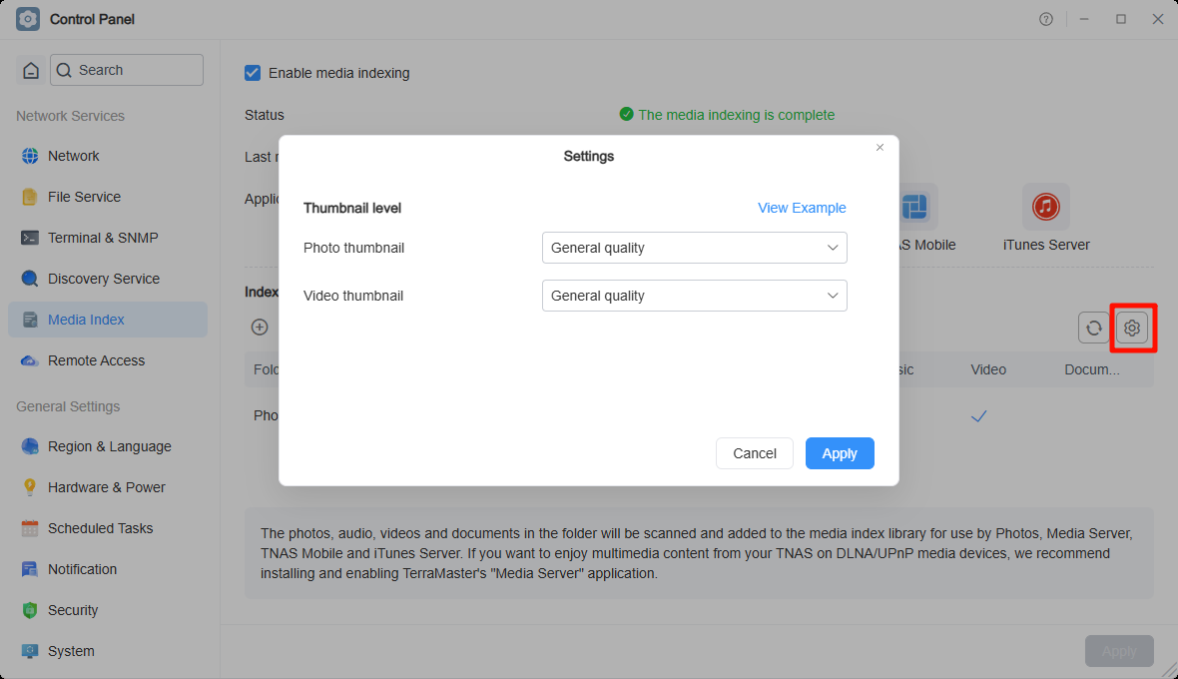The height and width of the screenshot is (679, 1178).
Task: Open Remote Access in the sidebar
Action: (96, 360)
